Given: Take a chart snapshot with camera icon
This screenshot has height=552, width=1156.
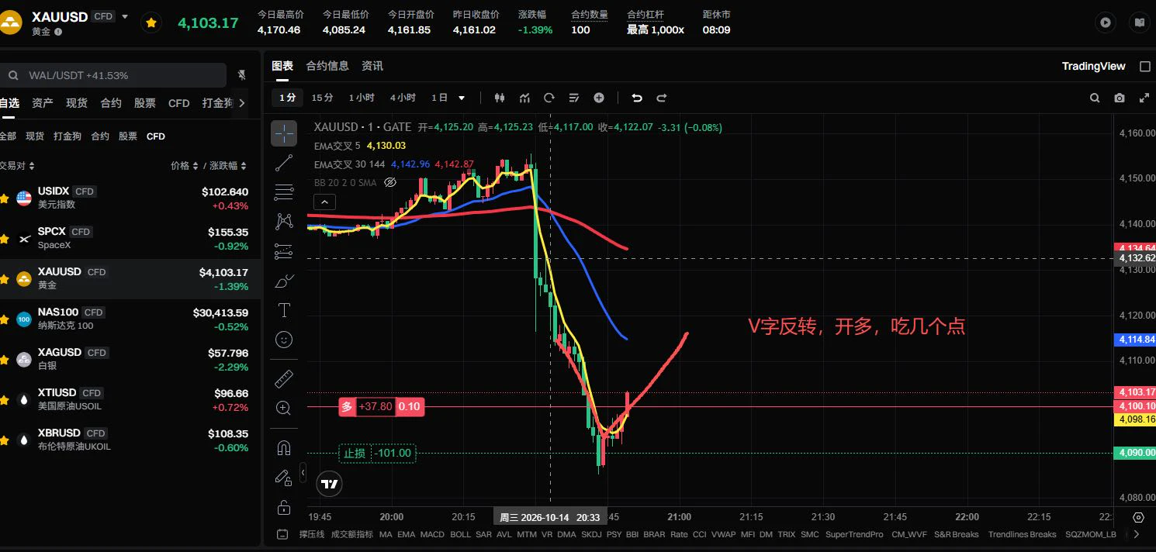Looking at the screenshot, I should click(1120, 98).
